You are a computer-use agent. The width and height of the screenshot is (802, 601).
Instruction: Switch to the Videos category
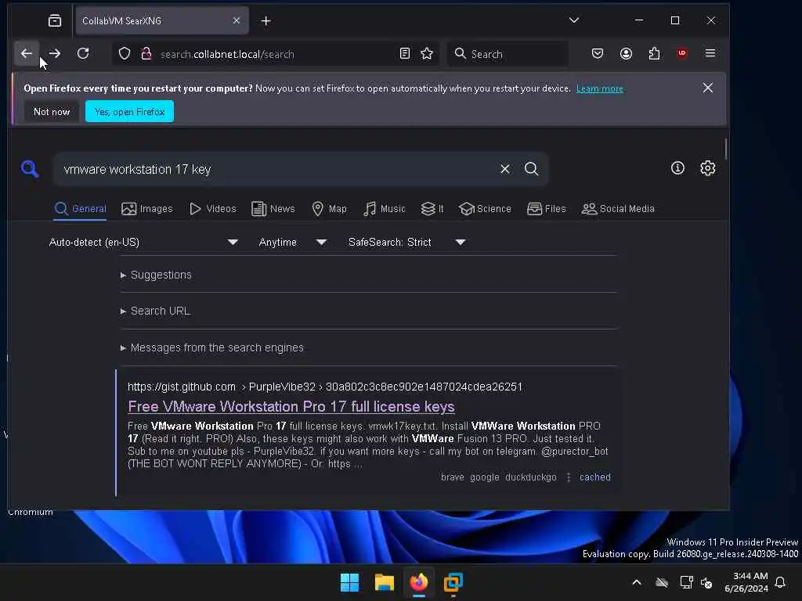click(x=213, y=208)
